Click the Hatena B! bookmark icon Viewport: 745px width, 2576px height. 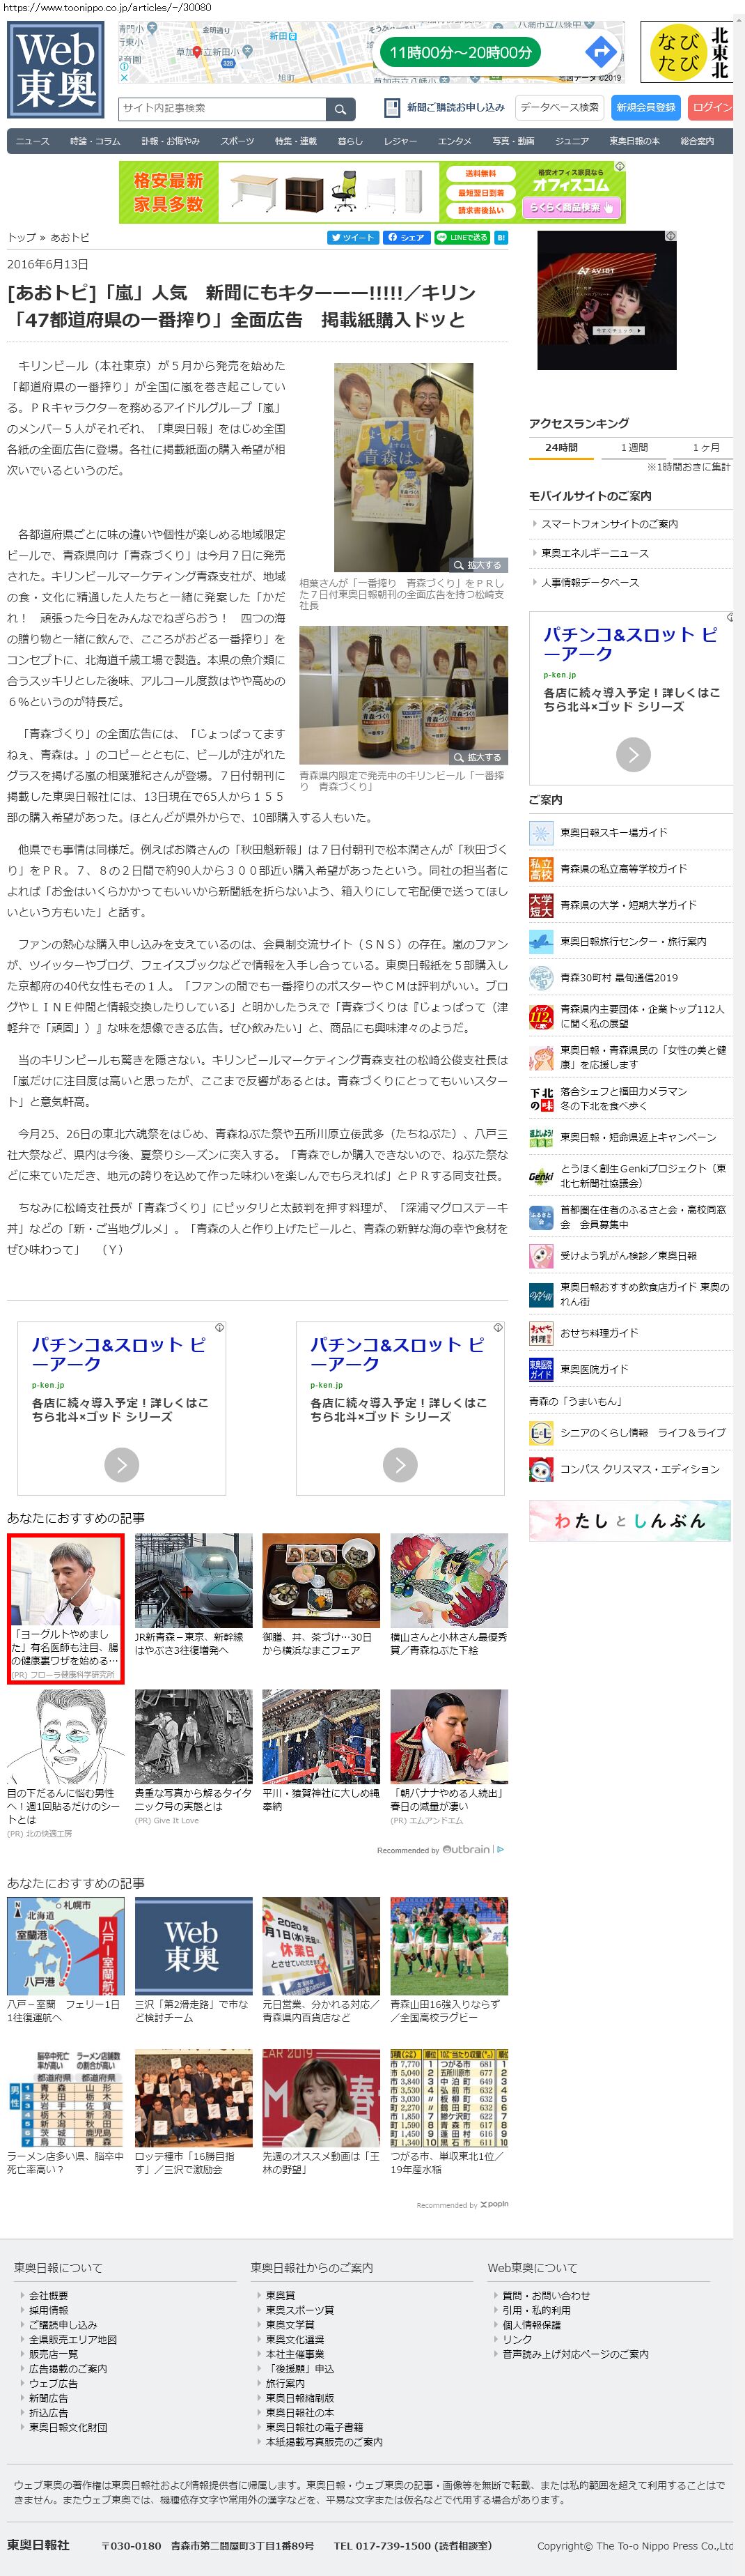(x=501, y=238)
